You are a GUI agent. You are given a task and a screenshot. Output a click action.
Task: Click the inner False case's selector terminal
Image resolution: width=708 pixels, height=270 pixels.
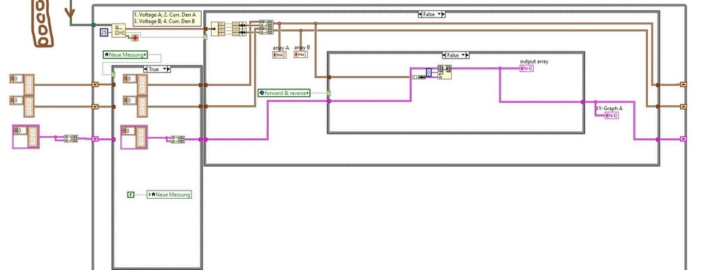[x=328, y=93]
